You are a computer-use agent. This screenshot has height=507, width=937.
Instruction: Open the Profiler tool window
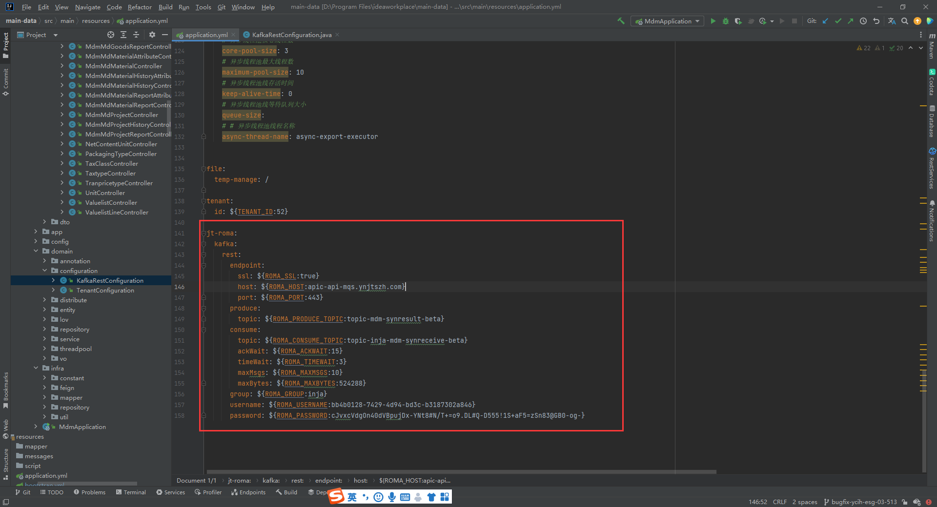pyautogui.click(x=208, y=492)
